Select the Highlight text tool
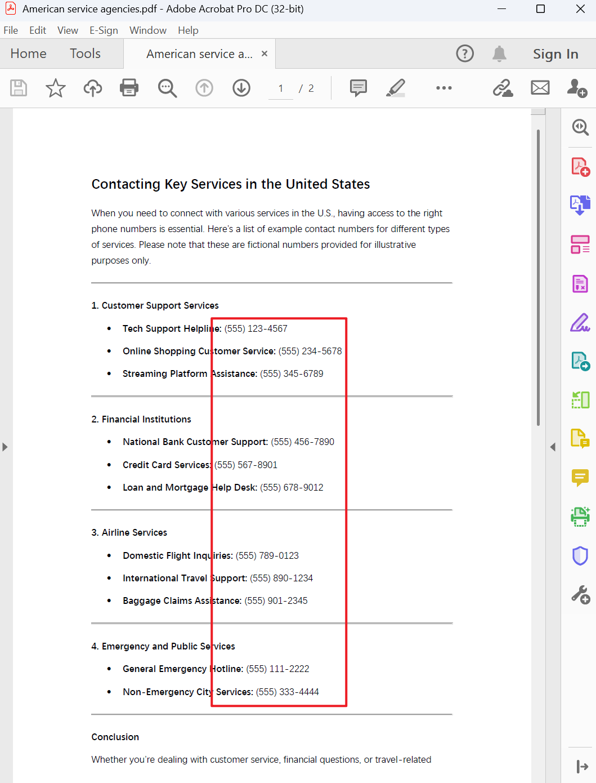Image resolution: width=596 pixels, height=783 pixels. pos(396,88)
